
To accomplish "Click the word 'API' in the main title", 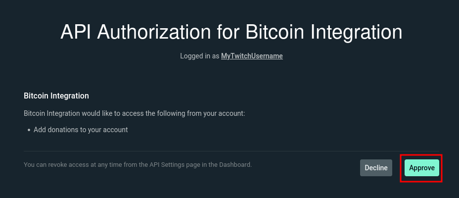I will (x=77, y=32).
